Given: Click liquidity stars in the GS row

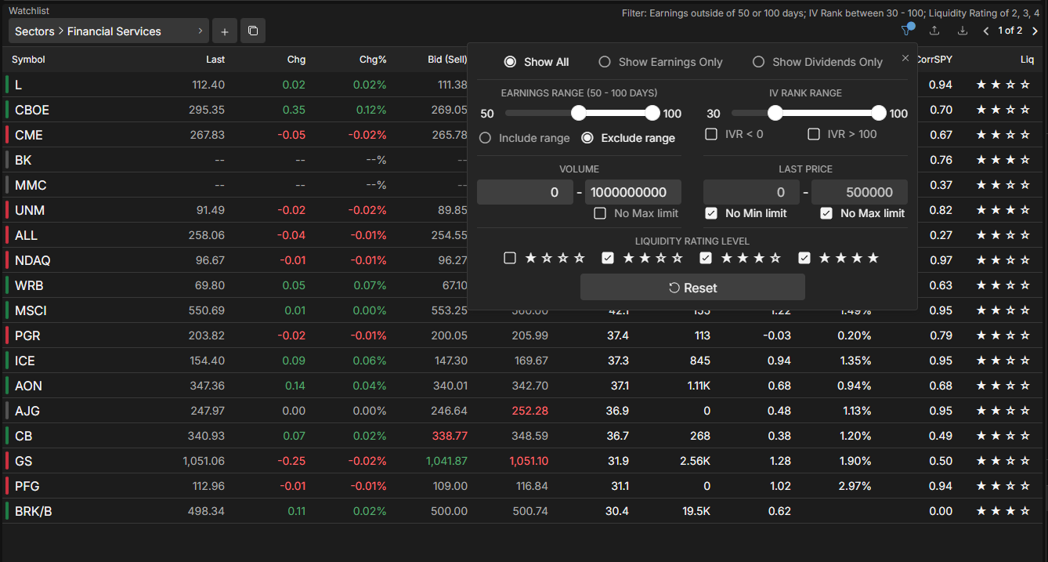Looking at the screenshot, I should pyautogui.click(x=1003, y=461).
